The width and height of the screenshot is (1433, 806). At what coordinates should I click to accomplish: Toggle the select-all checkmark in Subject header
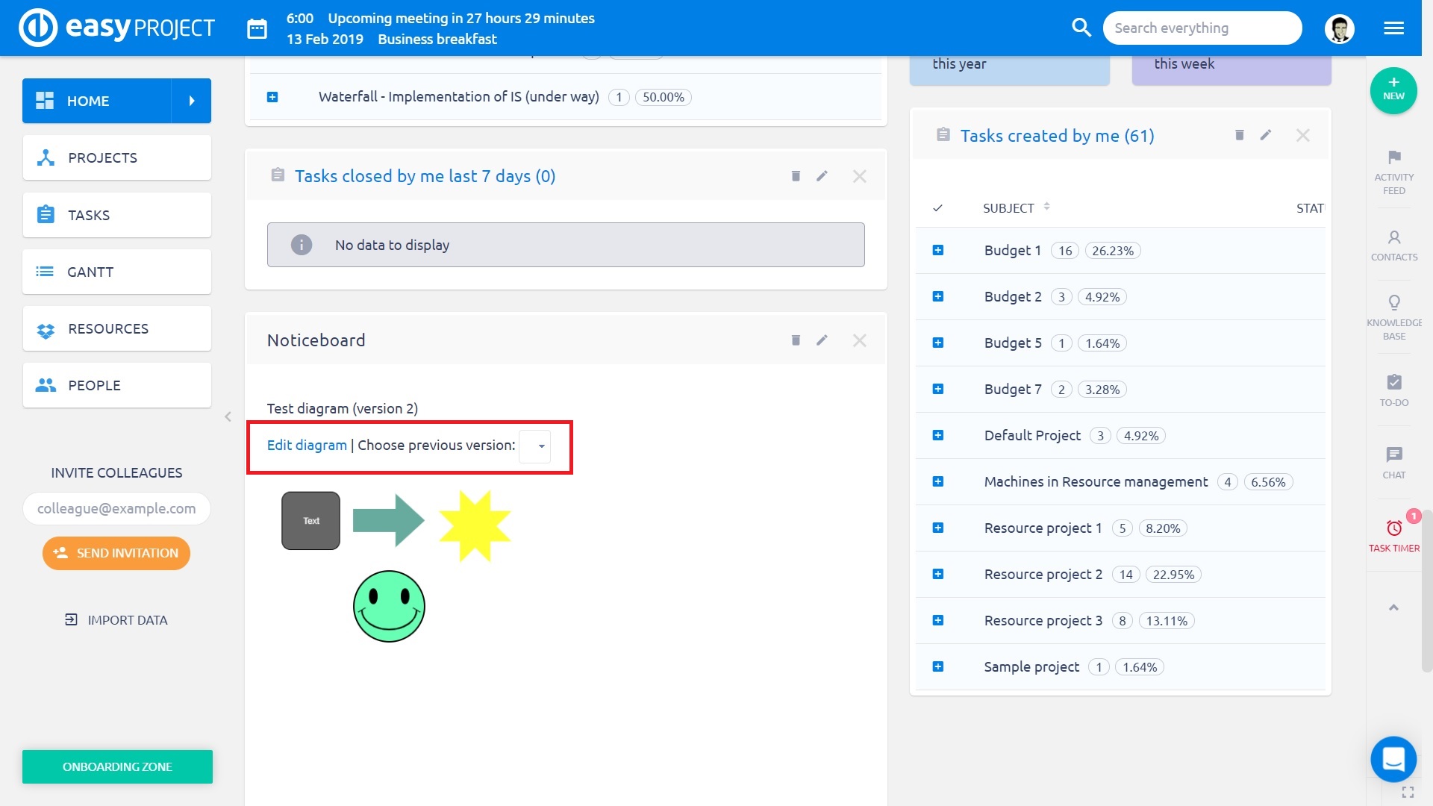pos(937,208)
